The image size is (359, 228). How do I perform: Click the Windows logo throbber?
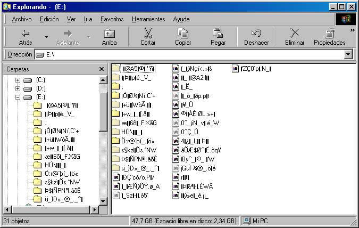[346, 19]
